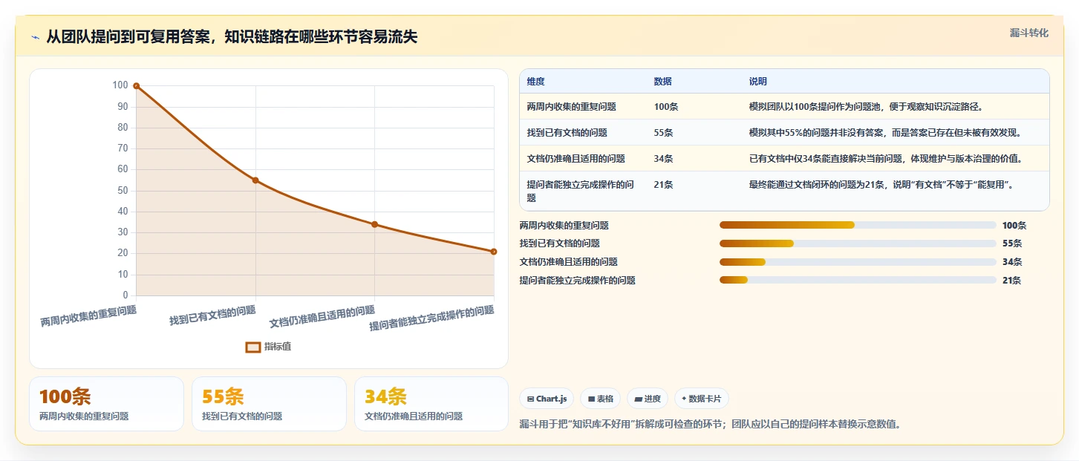
Task: Click the description starting 模拟其中55%的问题
Action: pyautogui.click(x=886, y=133)
